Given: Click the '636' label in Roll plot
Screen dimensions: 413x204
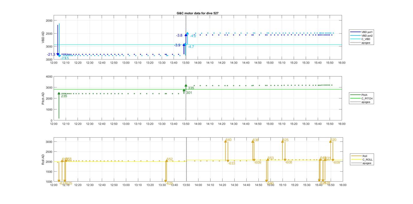Looking at the screenshot, I should [256, 140].
